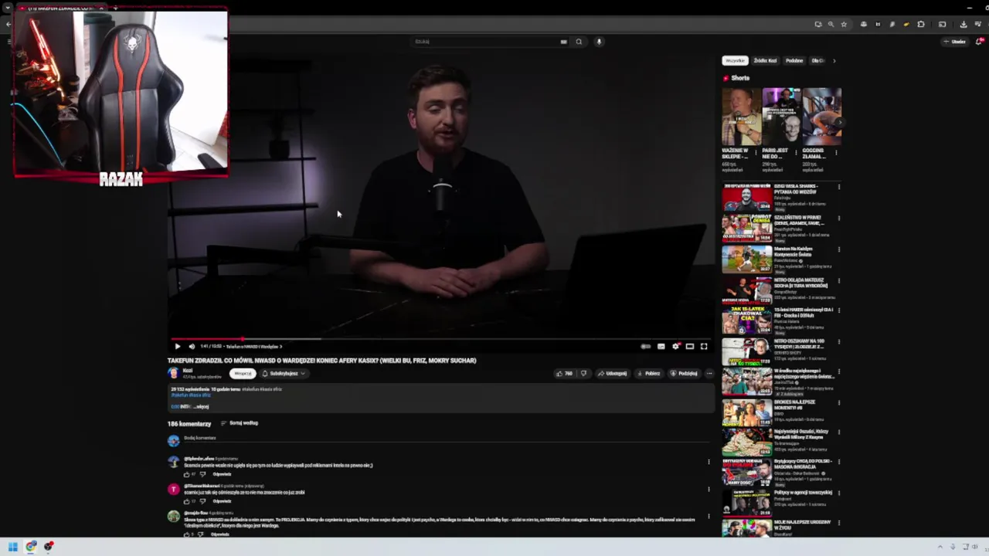Enter fullscreen mode for the video
Screen dimensions: 989x556
pyautogui.click(x=704, y=347)
